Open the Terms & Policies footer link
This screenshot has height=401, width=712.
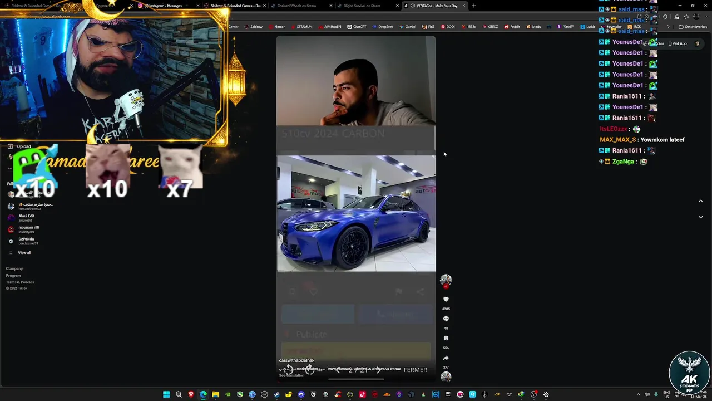click(x=20, y=282)
